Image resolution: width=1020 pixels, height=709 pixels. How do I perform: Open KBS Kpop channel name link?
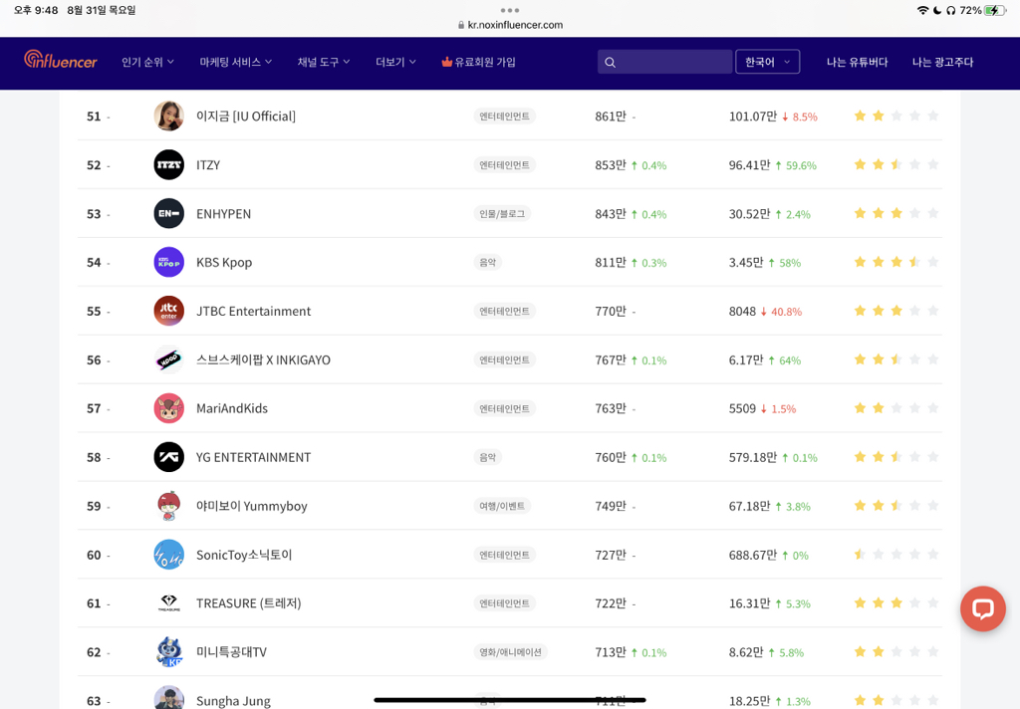[x=224, y=262]
